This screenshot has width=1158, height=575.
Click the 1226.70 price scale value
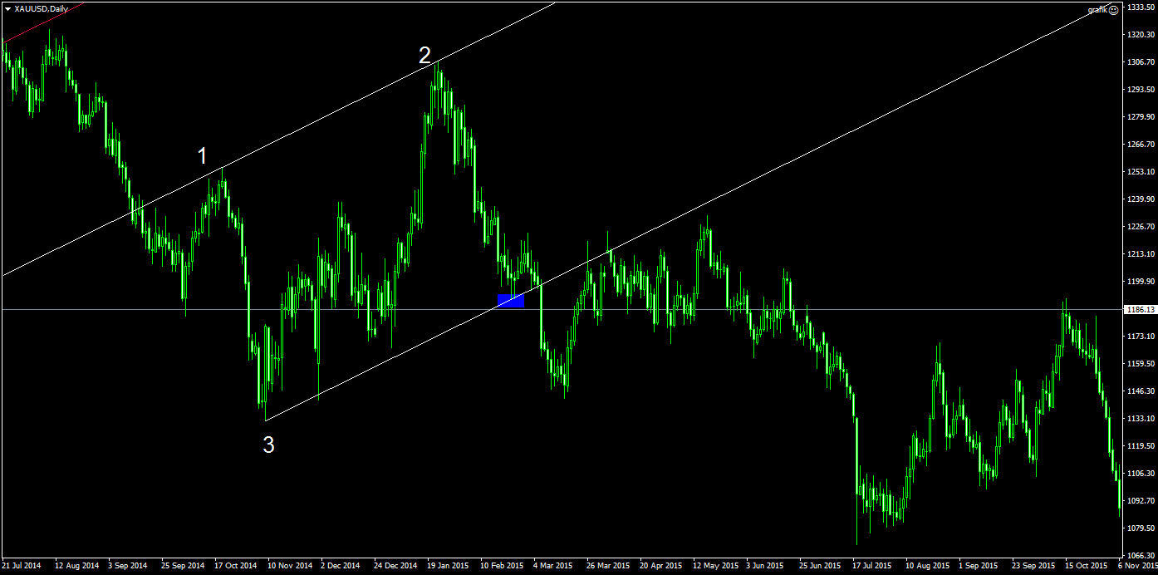1142,226
